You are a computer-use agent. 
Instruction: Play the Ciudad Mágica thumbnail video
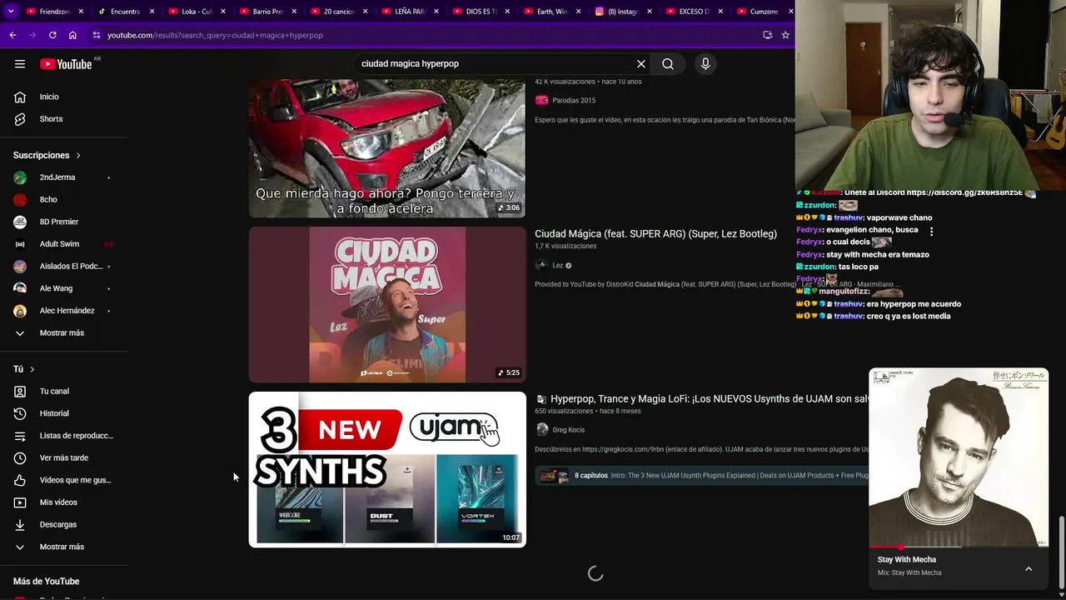(387, 305)
